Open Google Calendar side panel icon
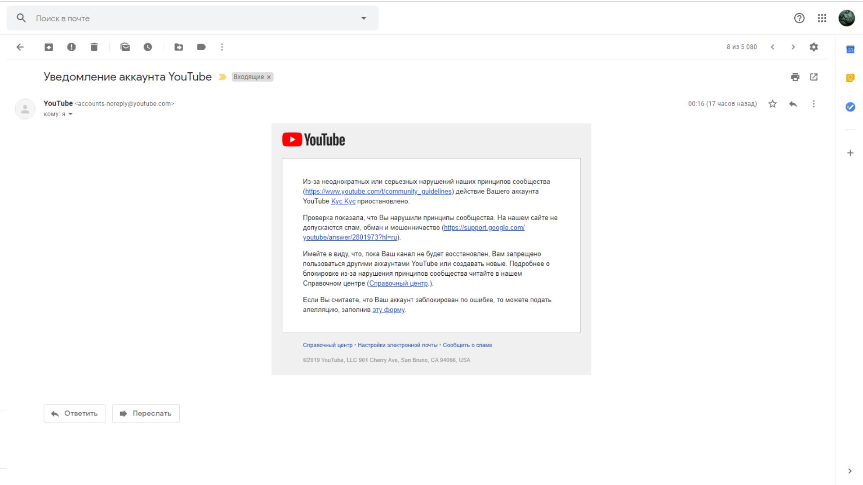 850,49
